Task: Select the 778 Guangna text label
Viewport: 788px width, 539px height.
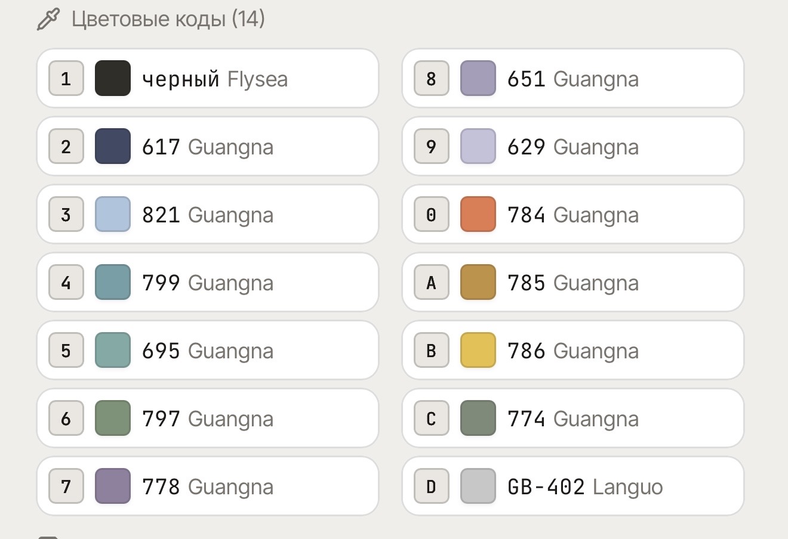Action: (x=208, y=487)
